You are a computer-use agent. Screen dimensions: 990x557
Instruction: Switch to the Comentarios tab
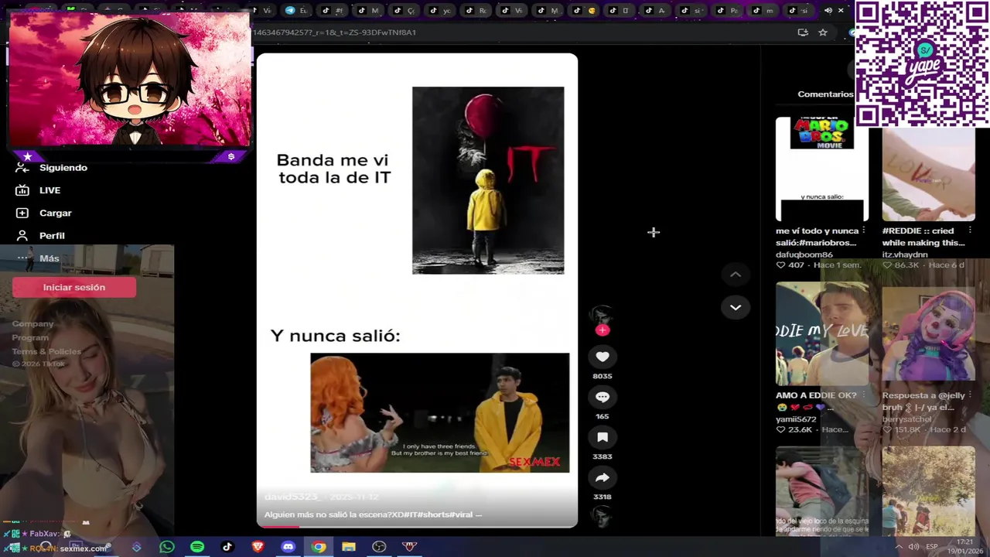pyautogui.click(x=825, y=94)
